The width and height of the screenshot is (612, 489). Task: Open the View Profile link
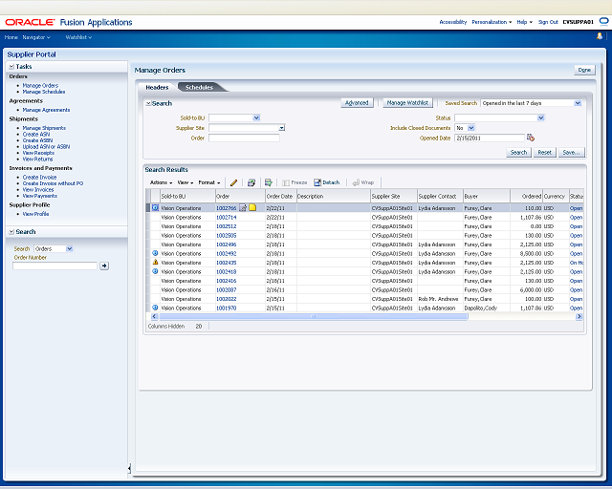click(35, 214)
